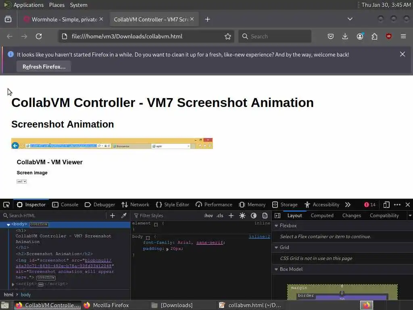413x310 pixels.
Task: Pick color from page eyedropper
Action: point(123,216)
